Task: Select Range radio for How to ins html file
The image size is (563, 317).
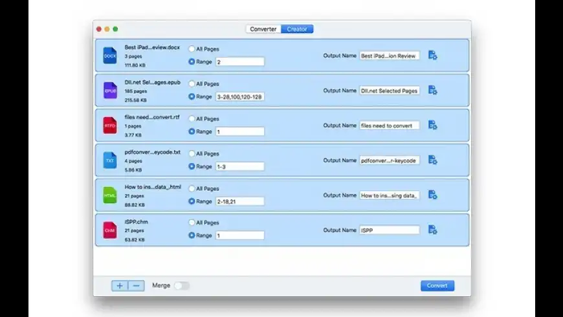Action: (x=192, y=201)
